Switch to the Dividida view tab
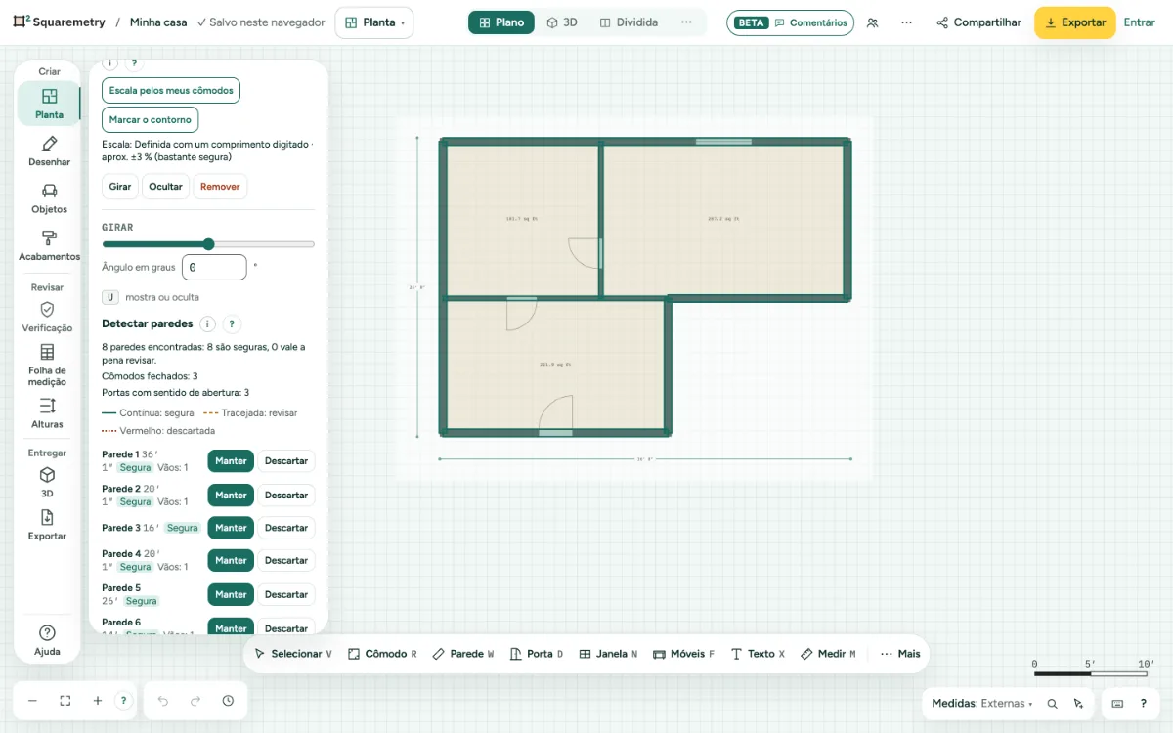Screen dimensions: 1173x733 pos(629,22)
